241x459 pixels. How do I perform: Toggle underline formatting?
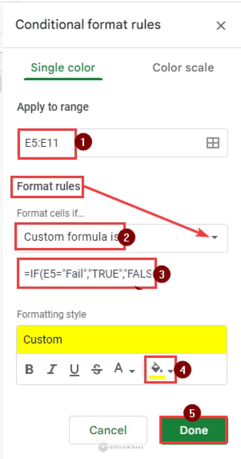click(x=74, y=368)
